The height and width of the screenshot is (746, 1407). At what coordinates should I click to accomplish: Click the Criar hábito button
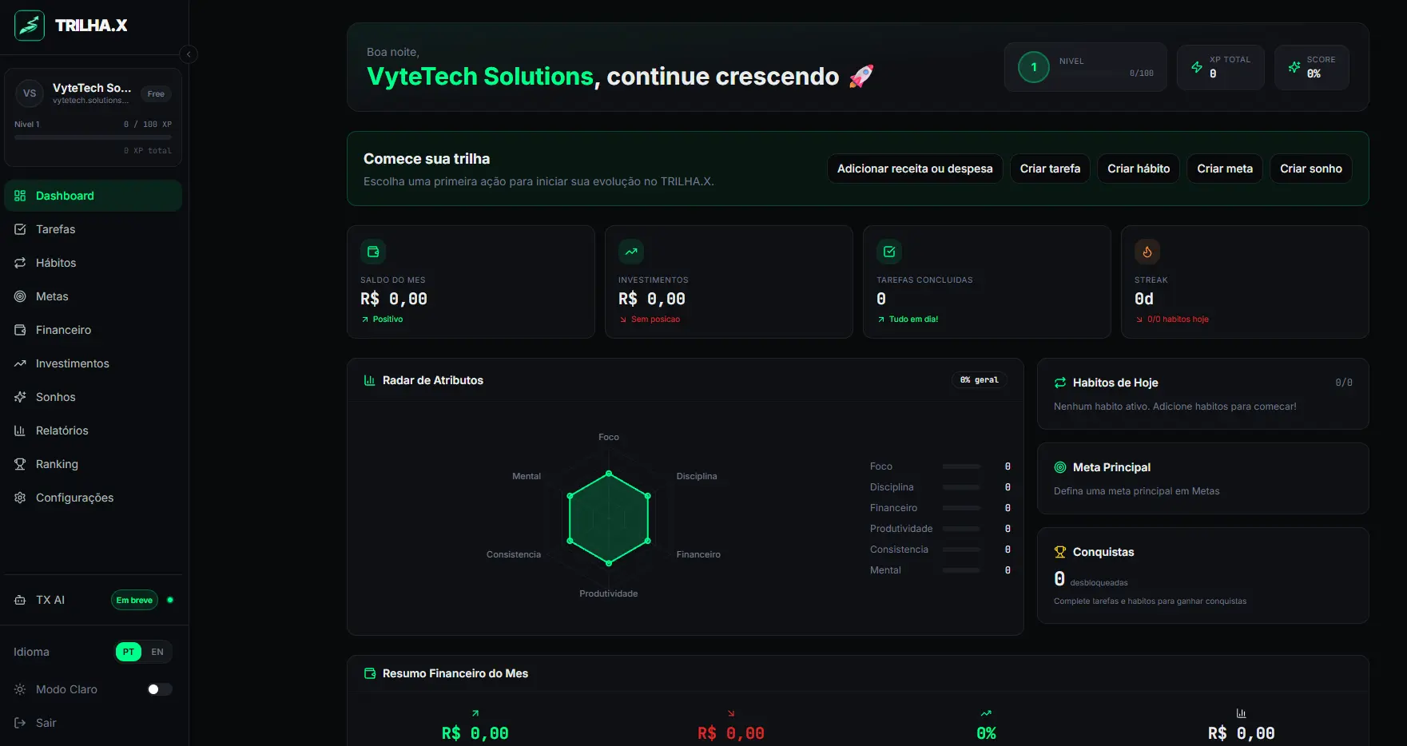pos(1139,169)
